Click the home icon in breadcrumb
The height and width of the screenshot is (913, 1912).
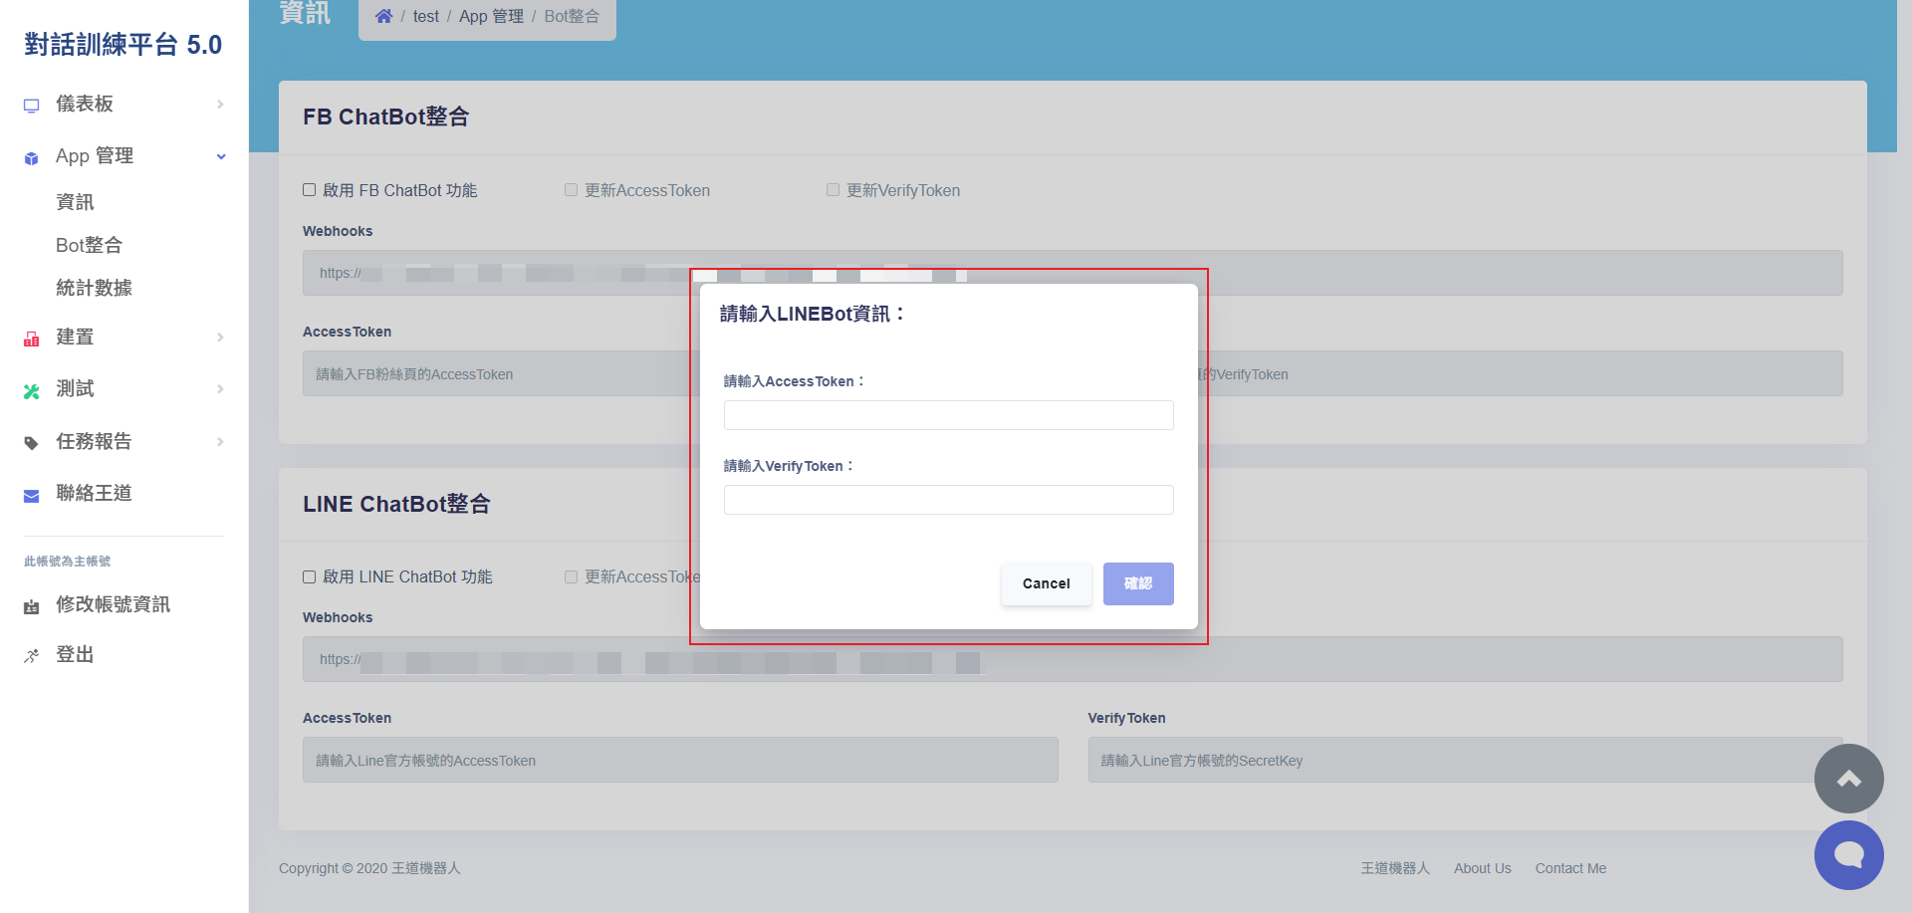pyautogui.click(x=383, y=16)
